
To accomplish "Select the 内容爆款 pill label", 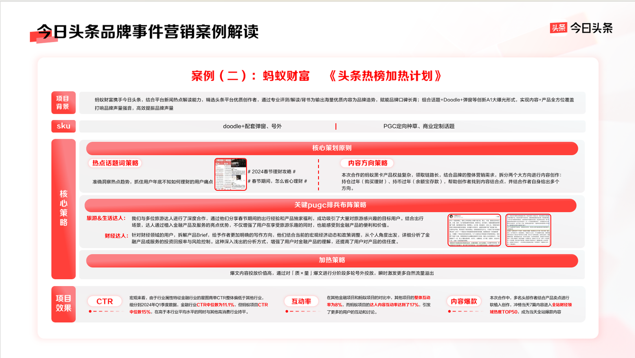I will point(464,301).
